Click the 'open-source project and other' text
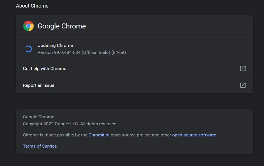The height and width of the screenshot is (166, 264). (141, 135)
